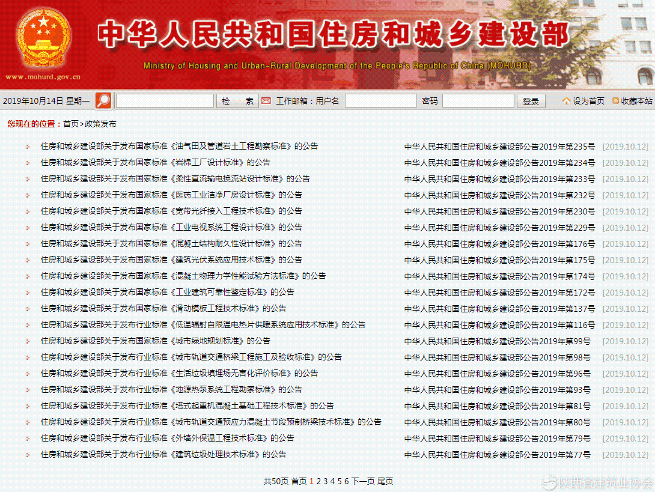This screenshot has height=492, width=655.
Task: Open the 工业电视系统工程设计标准 announcement
Action: [171, 228]
